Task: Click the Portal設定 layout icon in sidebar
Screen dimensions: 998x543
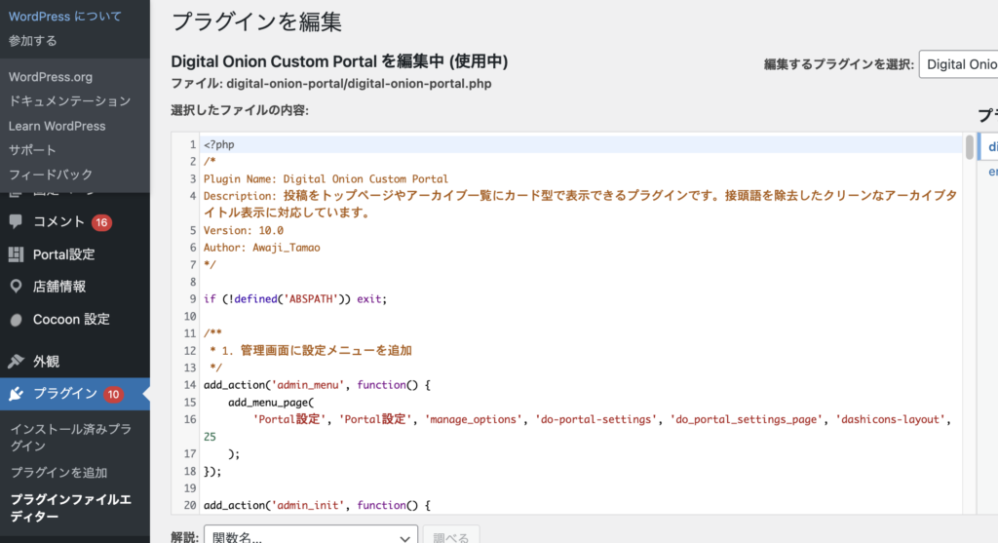Action: coord(16,254)
